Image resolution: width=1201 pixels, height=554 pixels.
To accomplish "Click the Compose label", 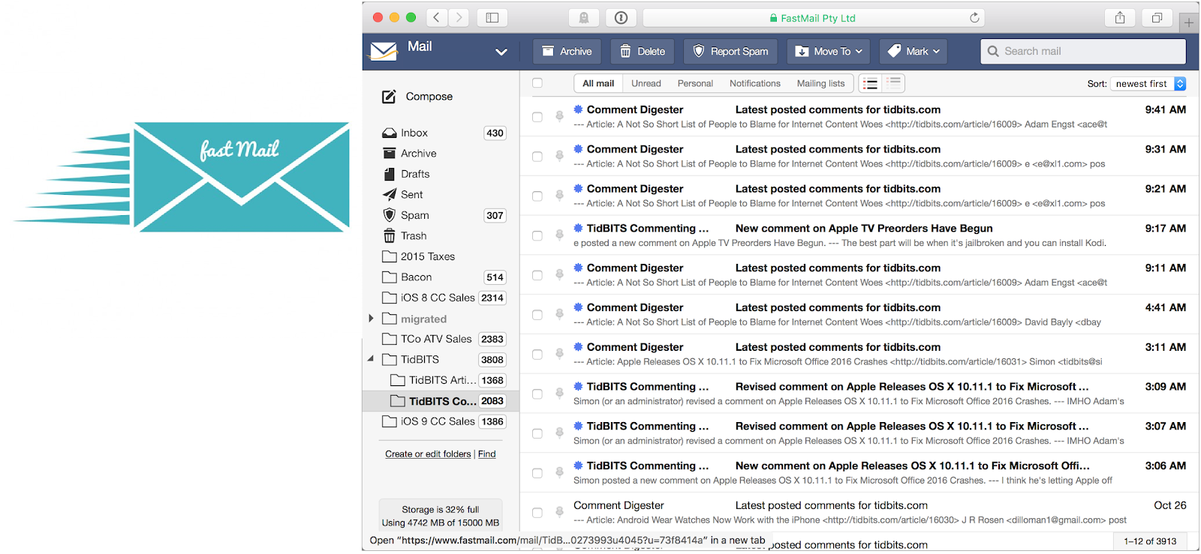I will click(x=429, y=97).
